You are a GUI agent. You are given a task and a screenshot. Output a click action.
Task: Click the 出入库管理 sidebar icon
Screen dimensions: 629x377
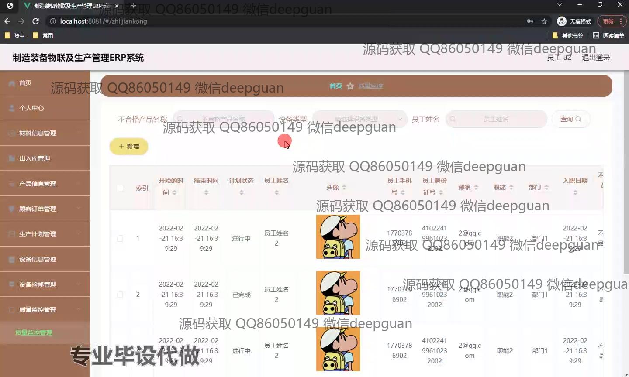[12, 158]
